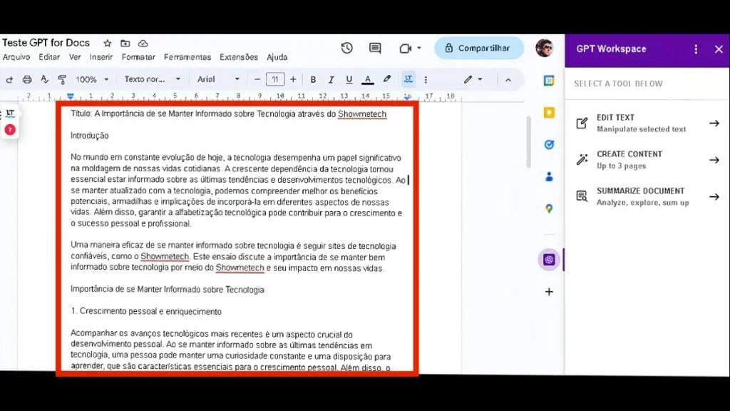Open the comments icon
Image resolution: width=730 pixels, height=411 pixels.
(375, 47)
